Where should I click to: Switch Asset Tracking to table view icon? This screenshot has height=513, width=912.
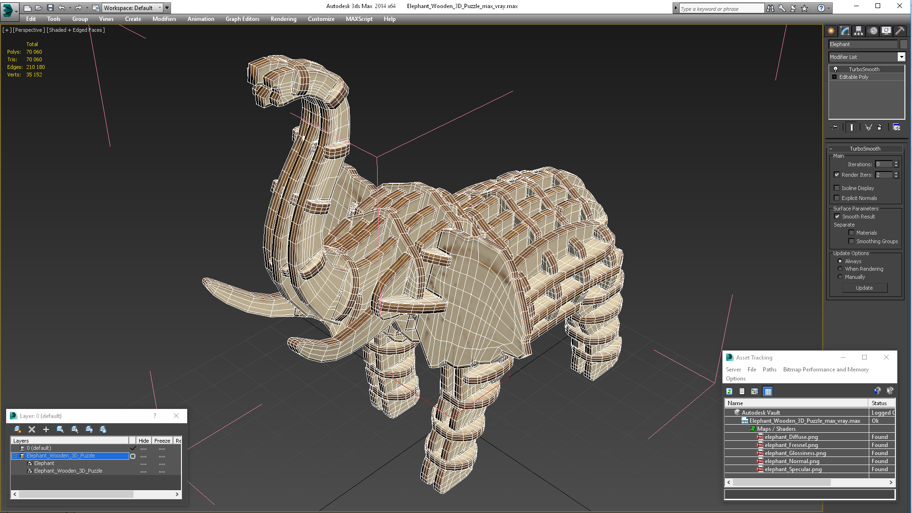click(768, 391)
